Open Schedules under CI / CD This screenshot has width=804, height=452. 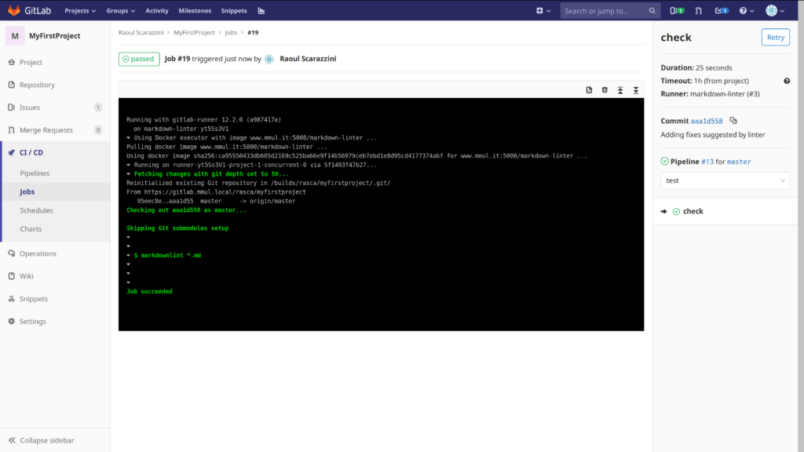[36, 210]
